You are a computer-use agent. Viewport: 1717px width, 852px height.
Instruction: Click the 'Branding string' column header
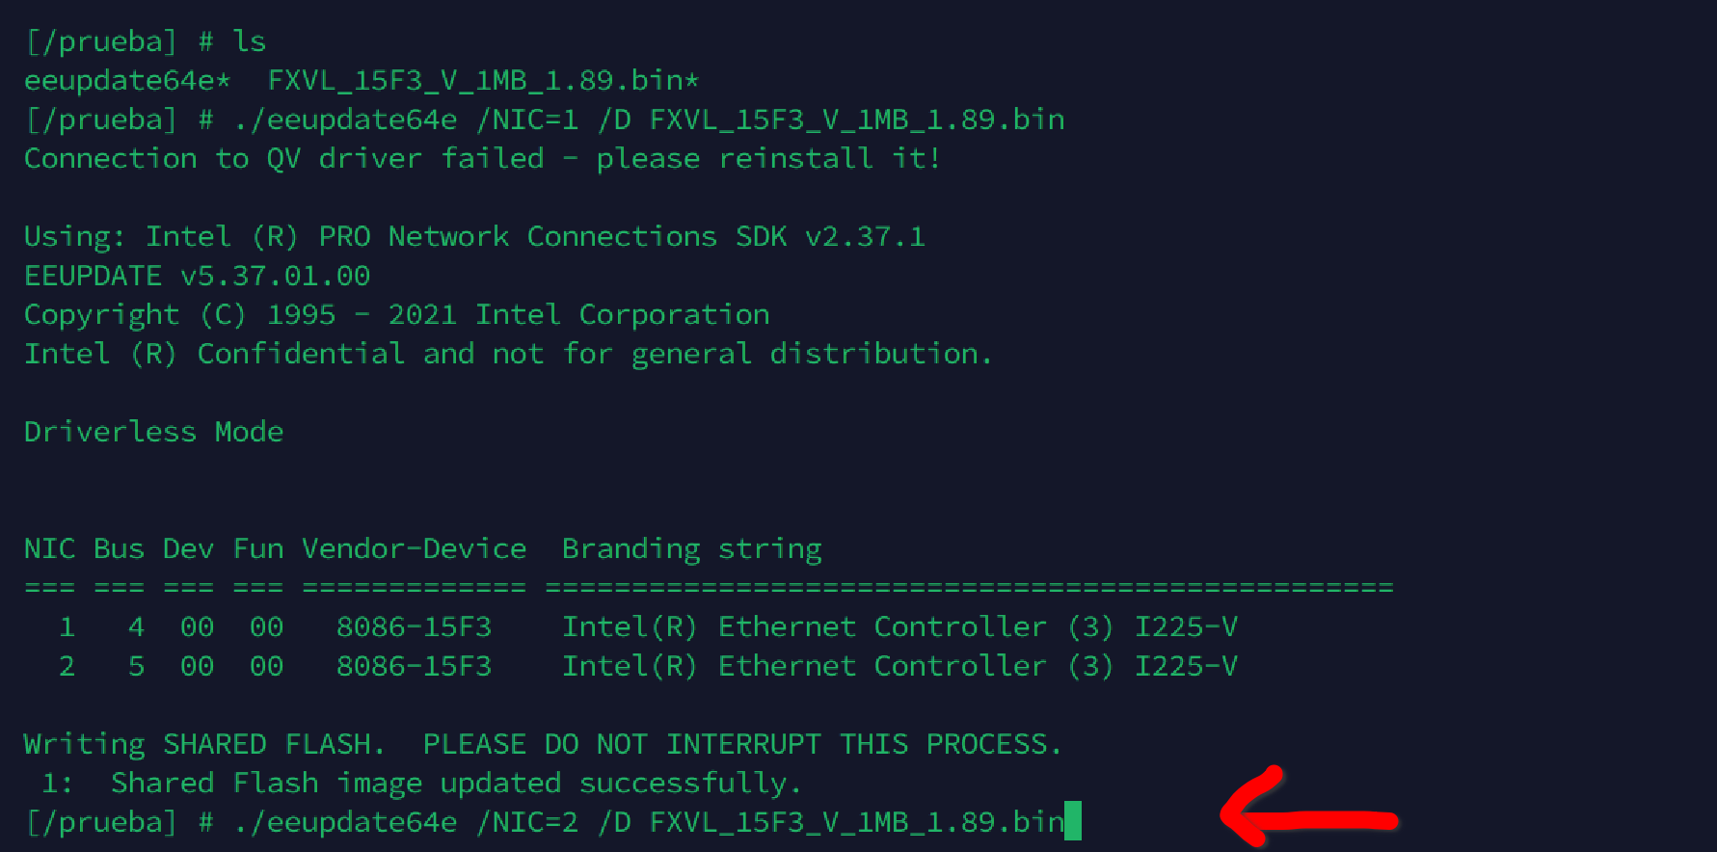[691, 549]
